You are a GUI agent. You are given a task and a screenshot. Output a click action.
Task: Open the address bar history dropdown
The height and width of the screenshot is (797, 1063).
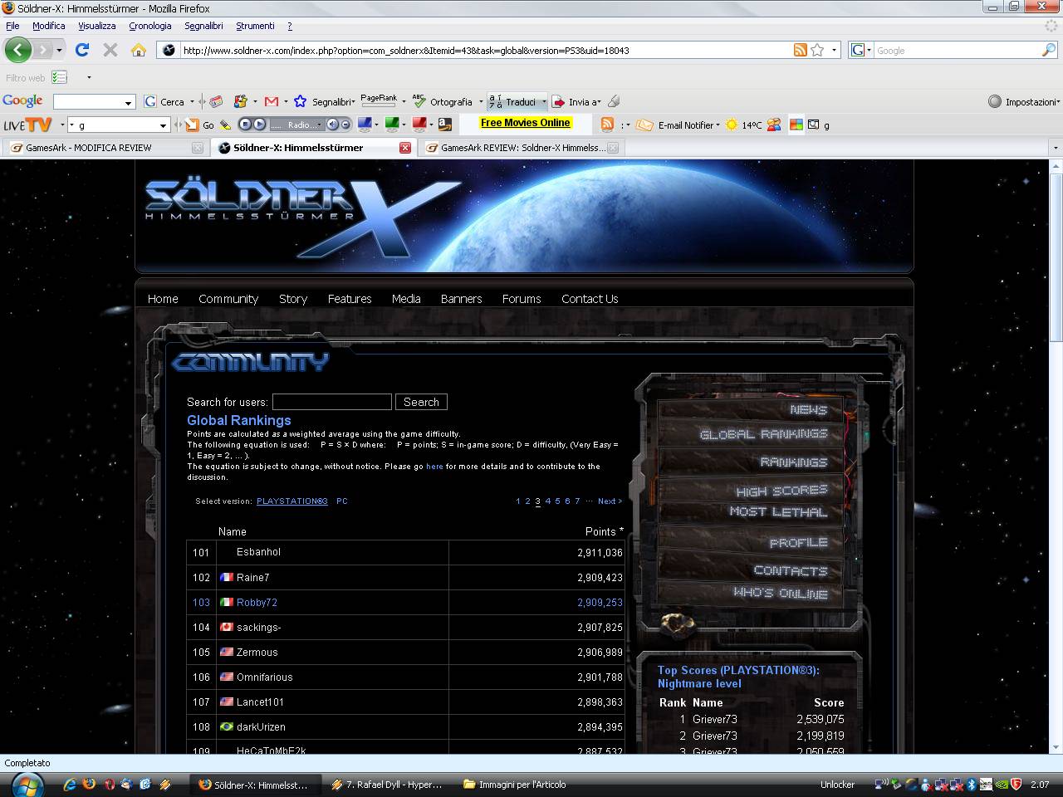pyautogui.click(x=834, y=50)
